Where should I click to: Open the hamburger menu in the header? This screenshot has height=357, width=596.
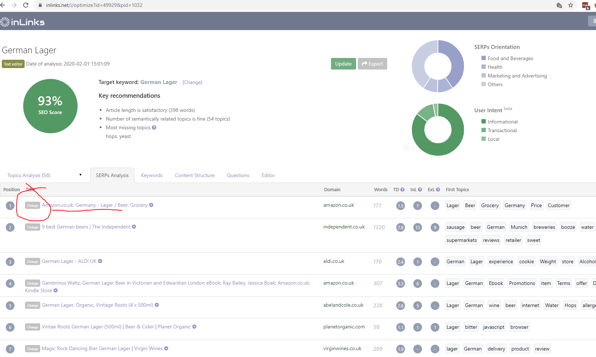coord(593,21)
